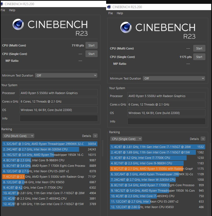Image resolution: width=212 pixels, height=216 pixels.
Task: Start the CPU Multi Core test in right window
Action: [x=199, y=48]
